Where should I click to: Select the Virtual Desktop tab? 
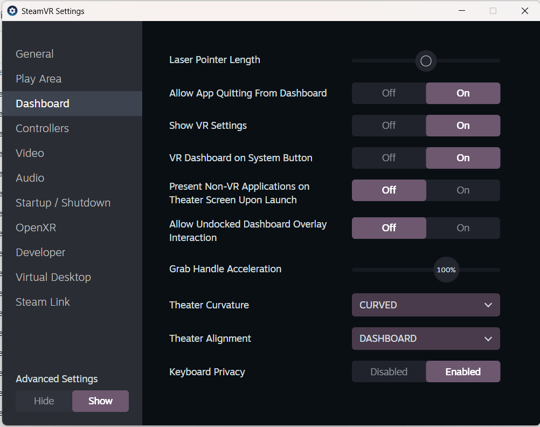tap(72, 277)
